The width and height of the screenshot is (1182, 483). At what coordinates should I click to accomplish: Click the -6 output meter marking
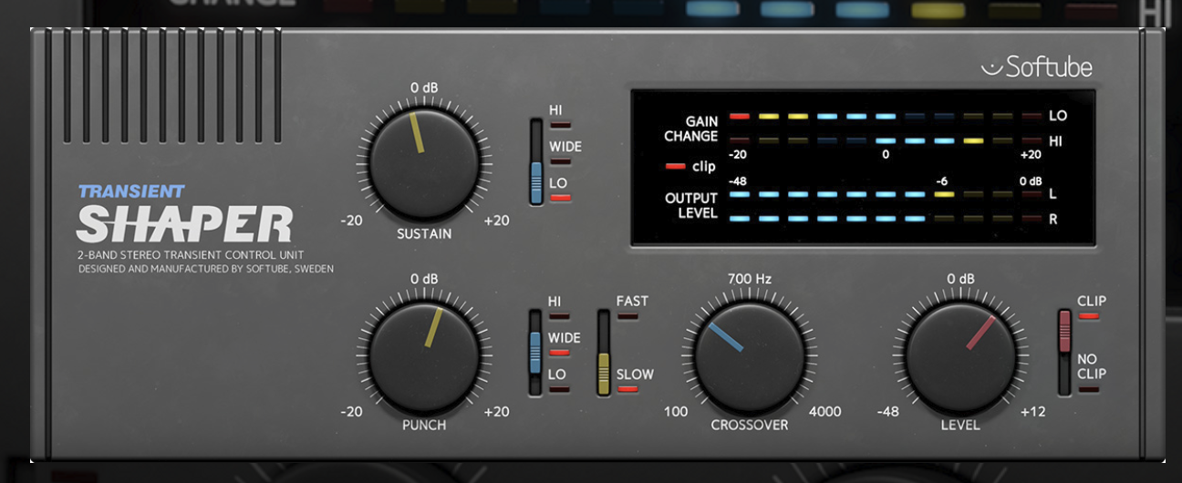point(942,181)
